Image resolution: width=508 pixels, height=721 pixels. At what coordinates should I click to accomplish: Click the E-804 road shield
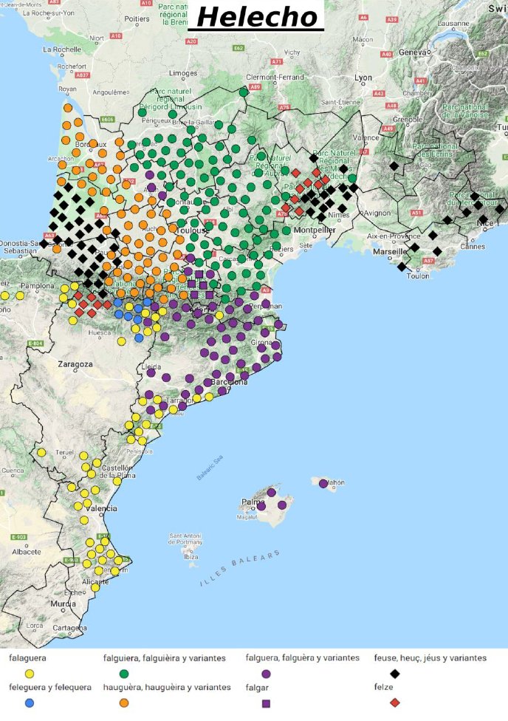(x=35, y=344)
